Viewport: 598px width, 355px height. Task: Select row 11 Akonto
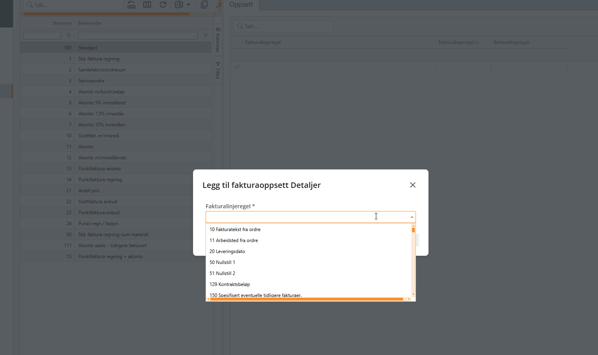pos(116,146)
